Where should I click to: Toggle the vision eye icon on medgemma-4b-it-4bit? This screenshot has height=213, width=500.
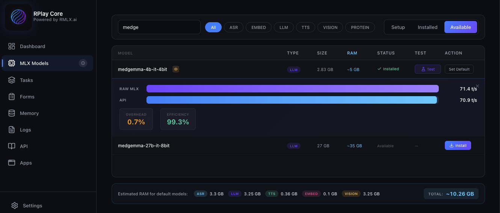pos(176,69)
